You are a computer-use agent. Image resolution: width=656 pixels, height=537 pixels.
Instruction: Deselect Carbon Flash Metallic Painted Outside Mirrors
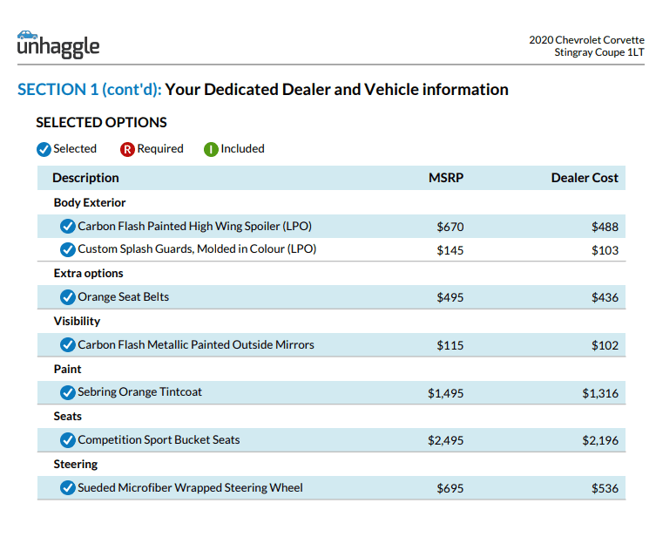(67, 345)
